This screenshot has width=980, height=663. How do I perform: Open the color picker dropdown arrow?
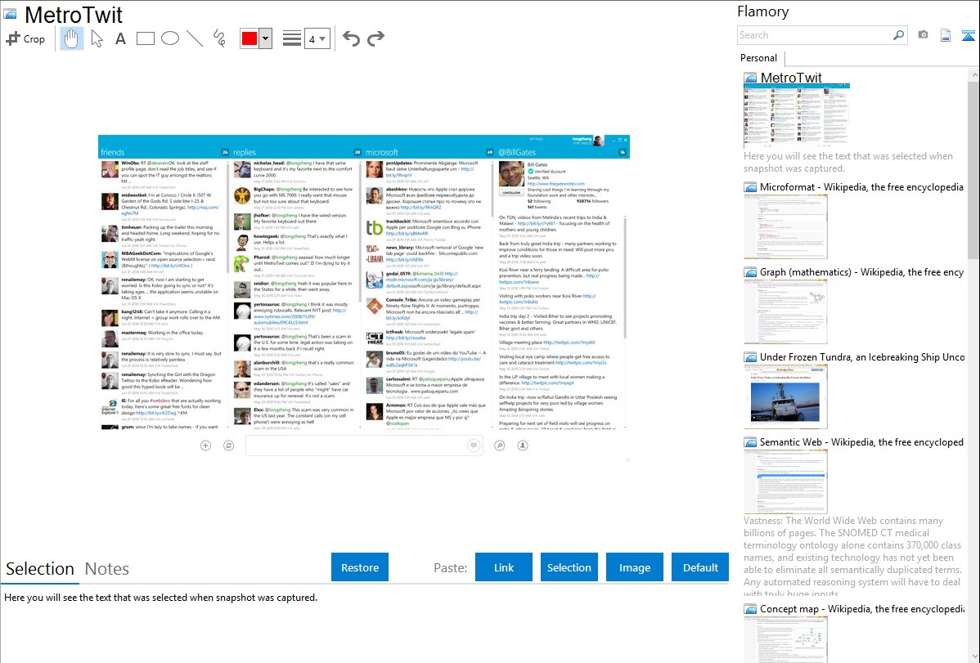[x=266, y=38]
